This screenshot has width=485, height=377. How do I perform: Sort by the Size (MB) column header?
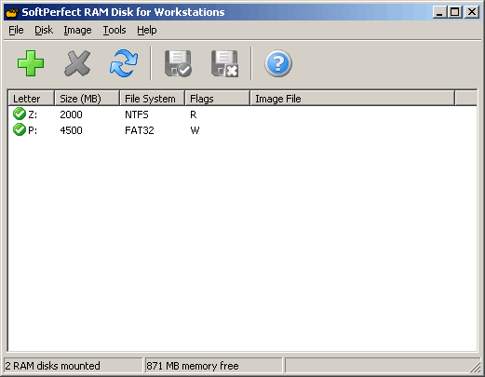tap(88, 99)
